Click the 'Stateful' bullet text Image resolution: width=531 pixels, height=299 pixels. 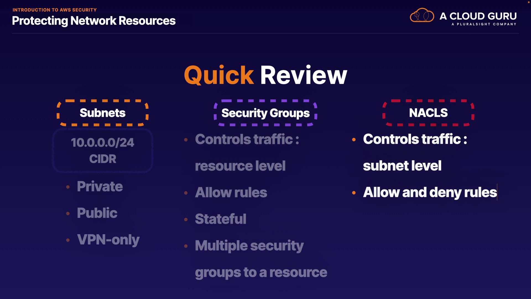pyautogui.click(x=220, y=219)
